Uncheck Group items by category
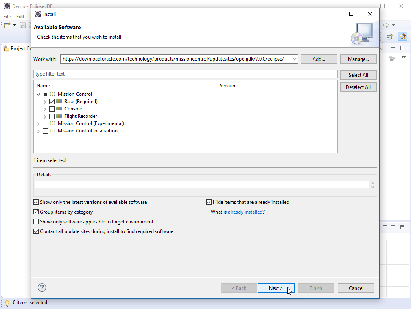The height and width of the screenshot is (309, 411). [x=36, y=212]
